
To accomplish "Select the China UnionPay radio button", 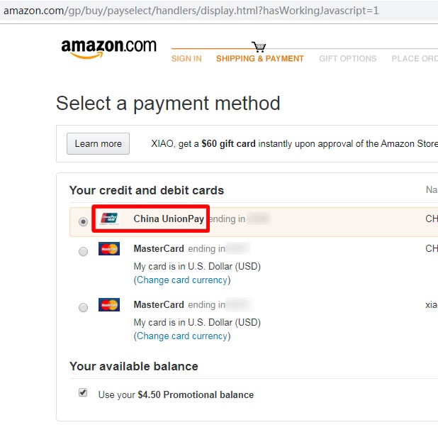I will (84, 221).
